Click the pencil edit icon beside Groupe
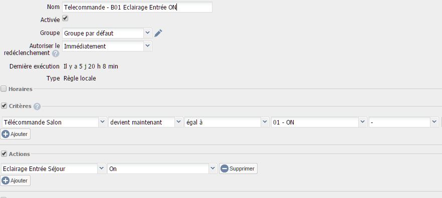This screenshot has width=442, height=198. tap(158, 33)
